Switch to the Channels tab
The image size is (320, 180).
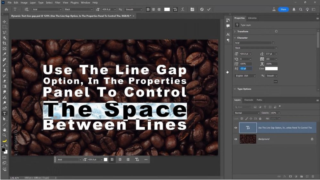(249, 100)
